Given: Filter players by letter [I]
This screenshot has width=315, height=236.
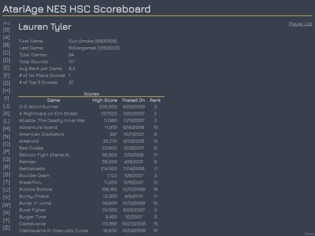Looking at the screenshot, I should coord(6,98).
